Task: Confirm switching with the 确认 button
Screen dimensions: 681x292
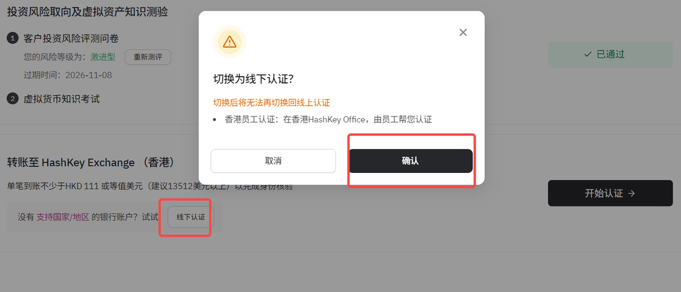Action: click(410, 161)
